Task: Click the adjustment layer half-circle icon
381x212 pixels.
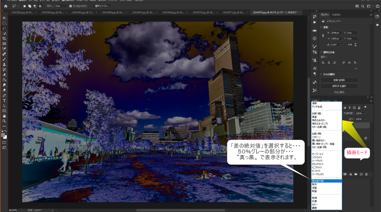Action: (350, 174)
